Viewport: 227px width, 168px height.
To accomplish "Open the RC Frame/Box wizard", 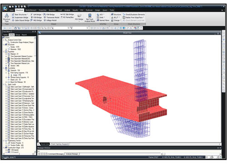I will 67,17.
